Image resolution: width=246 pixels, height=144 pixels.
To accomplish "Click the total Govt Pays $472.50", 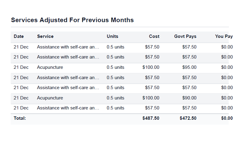I will 188,118.
